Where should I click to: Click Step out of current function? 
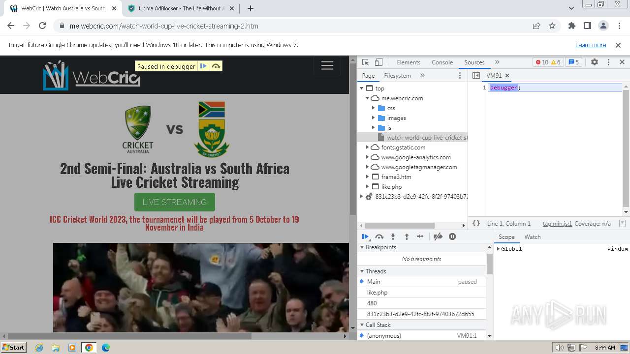click(x=407, y=236)
